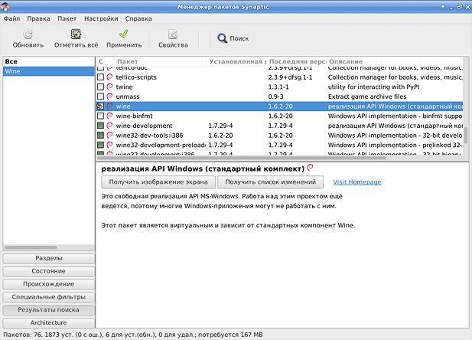
Task: Toggle the unmass package checkbox
Action: tap(100, 96)
